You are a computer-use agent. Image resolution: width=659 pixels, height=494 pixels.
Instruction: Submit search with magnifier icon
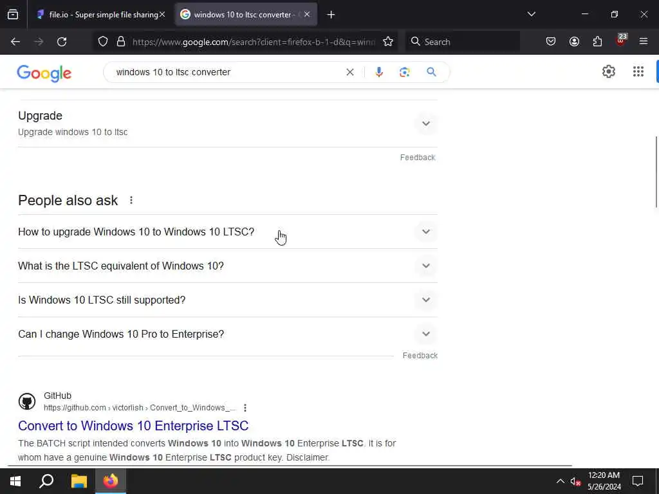coord(431,72)
